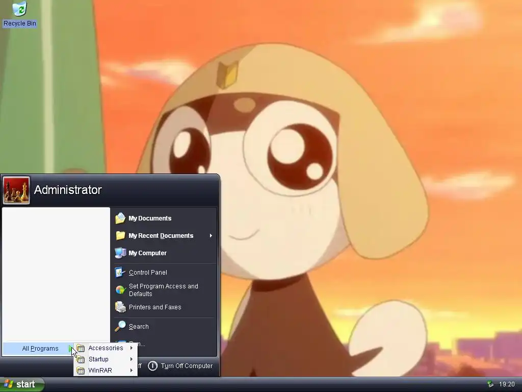
Task: Expand the Accessories submenu arrow
Action: click(x=132, y=348)
